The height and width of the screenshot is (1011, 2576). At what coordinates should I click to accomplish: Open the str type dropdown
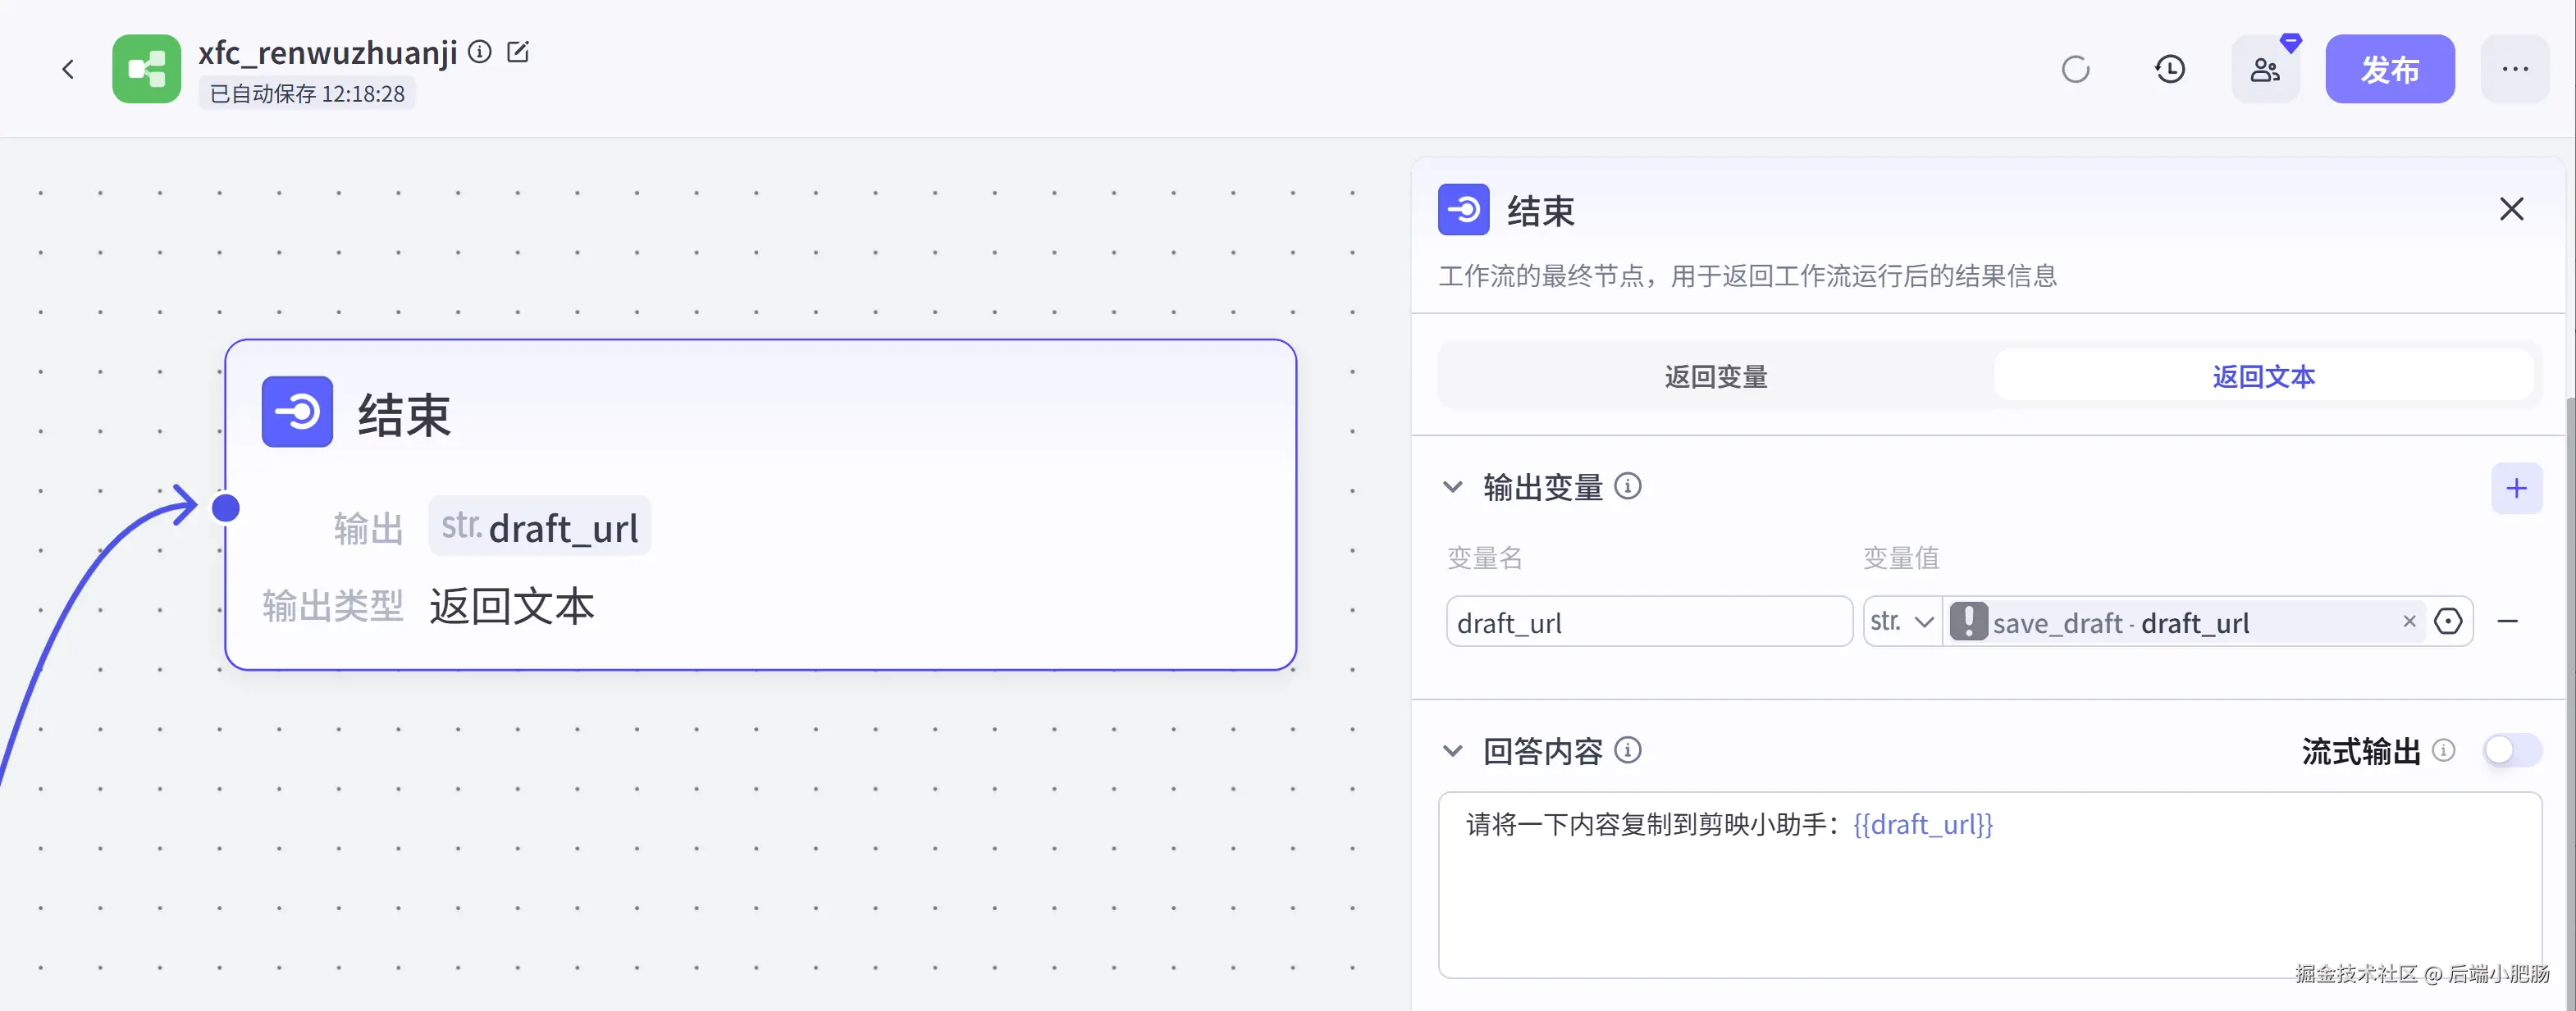(1901, 622)
